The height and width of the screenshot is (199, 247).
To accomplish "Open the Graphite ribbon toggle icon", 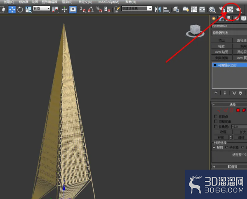I will (186, 10).
